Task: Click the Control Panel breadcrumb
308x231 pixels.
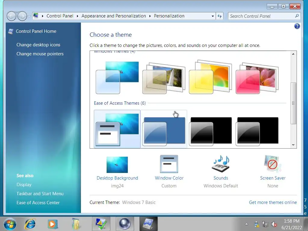Action: click(60, 16)
